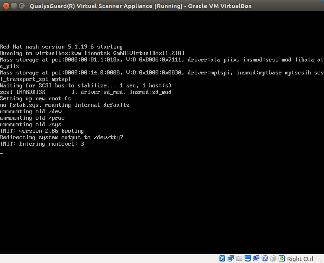This screenshot has width=324, height=263.
Task: Click the Right Ctrl host key label
Action: pos(300,259)
